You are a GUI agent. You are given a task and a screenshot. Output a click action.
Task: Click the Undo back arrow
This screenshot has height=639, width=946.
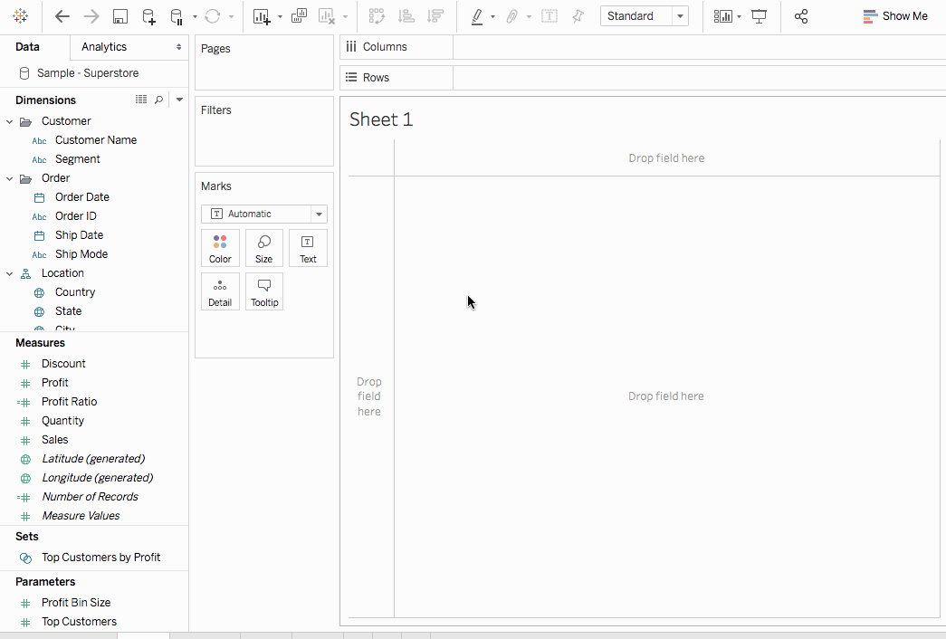[62, 16]
